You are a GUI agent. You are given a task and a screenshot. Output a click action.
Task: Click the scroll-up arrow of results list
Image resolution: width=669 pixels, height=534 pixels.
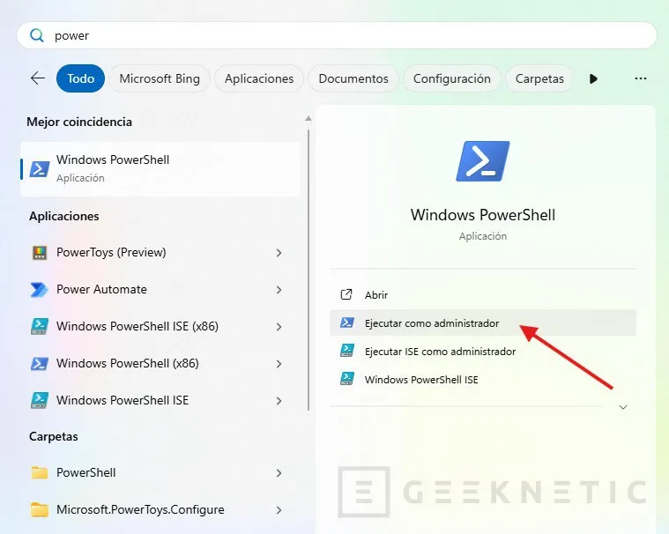coord(308,119)
